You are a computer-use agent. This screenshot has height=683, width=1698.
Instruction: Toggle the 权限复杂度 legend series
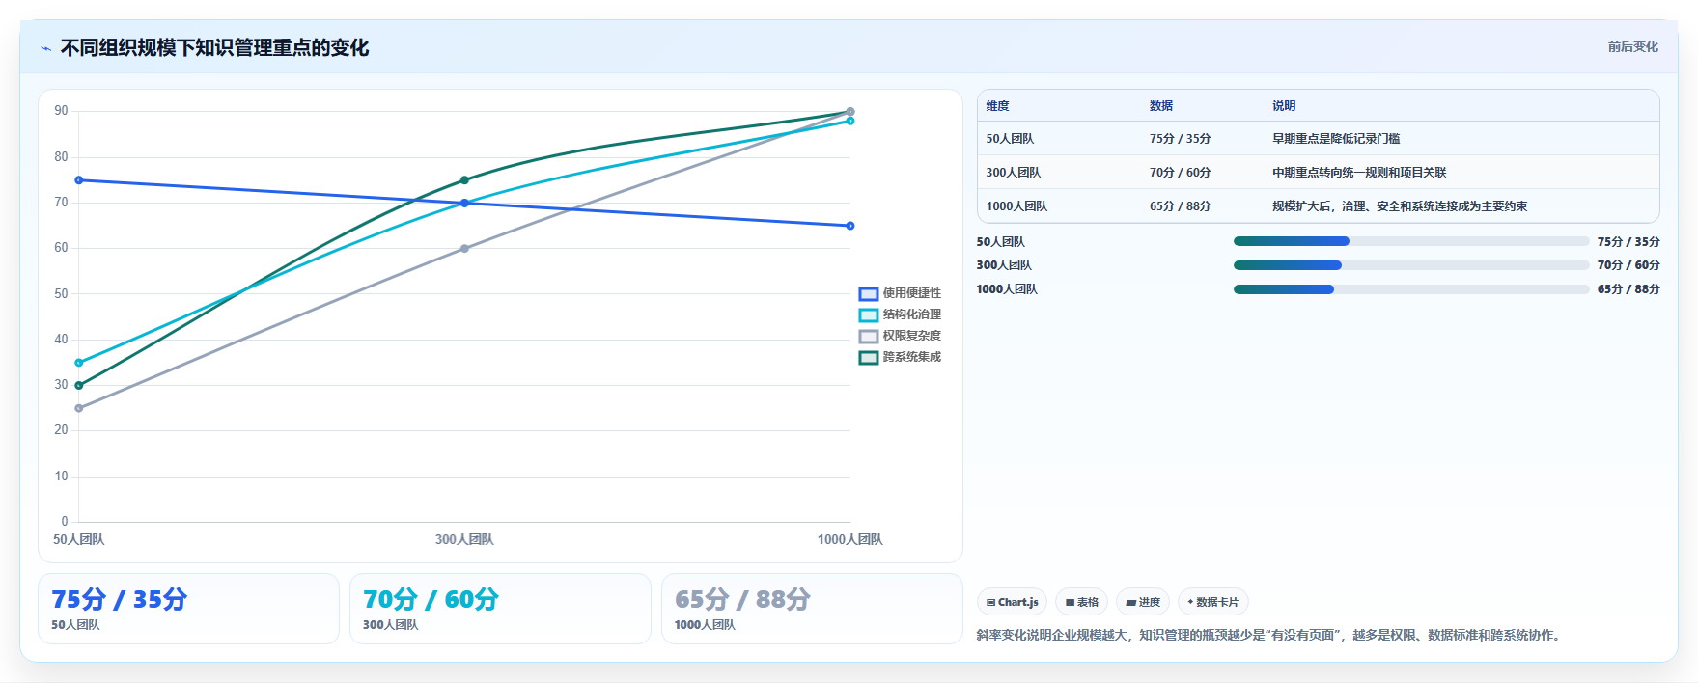tap(900, 336)
